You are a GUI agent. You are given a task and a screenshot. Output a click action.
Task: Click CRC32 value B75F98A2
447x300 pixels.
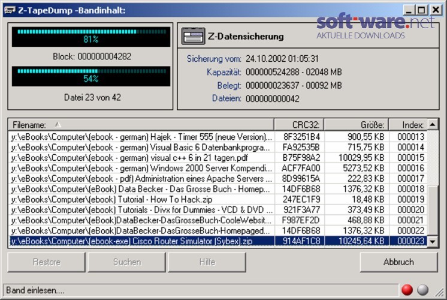[x=301, y=158]
